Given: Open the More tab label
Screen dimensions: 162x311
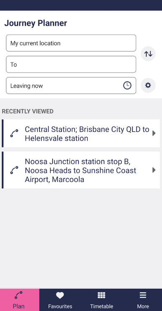Looking at the screenshot, I should (x=143, y=306).
